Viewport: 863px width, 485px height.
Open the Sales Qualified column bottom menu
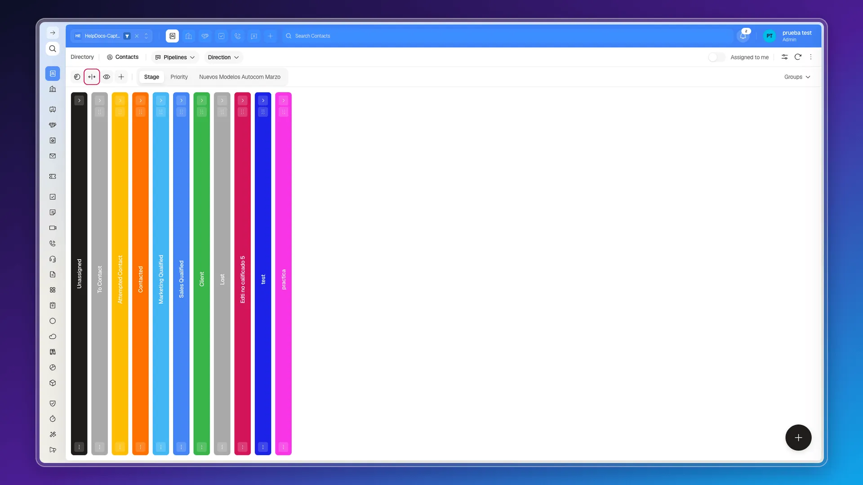(x=181, y=447)
